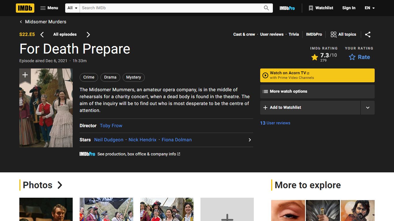Open Trivia page

coord(294,34)
